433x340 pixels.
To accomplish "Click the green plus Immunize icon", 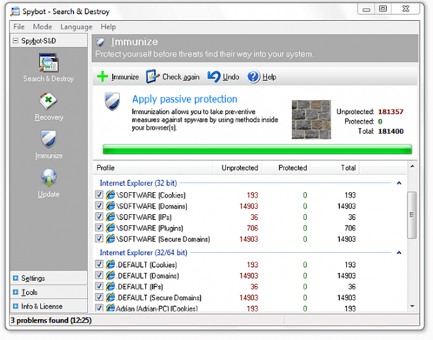I will pos(103,77).
